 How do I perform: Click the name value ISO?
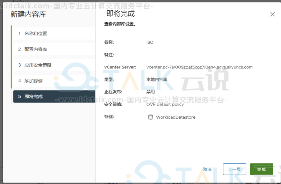(x=150, y=42)
